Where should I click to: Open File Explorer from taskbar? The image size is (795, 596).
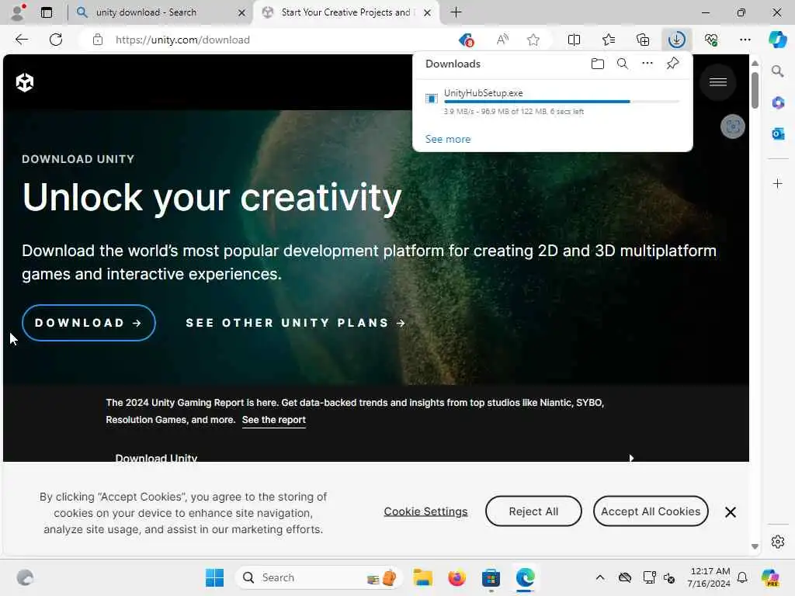click(422, 577)
